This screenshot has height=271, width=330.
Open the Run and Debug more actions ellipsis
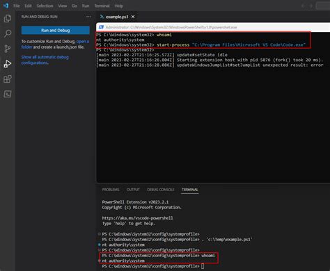pos(88,17)
